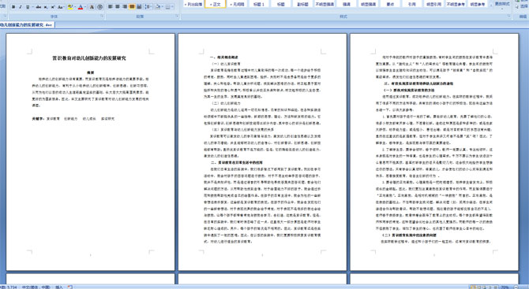Click the shading paint bucket icon
Viewport: 529px width, 289px height.
coord(158,6)
